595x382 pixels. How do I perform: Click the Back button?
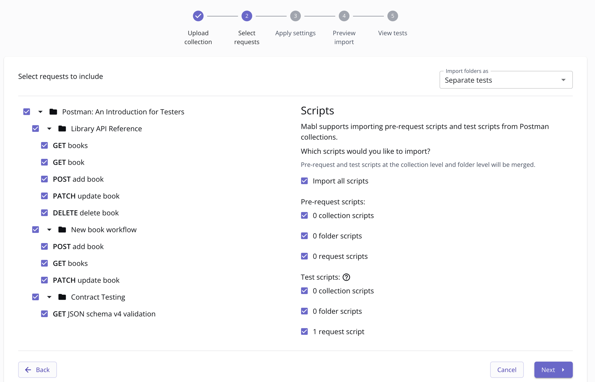37,370
